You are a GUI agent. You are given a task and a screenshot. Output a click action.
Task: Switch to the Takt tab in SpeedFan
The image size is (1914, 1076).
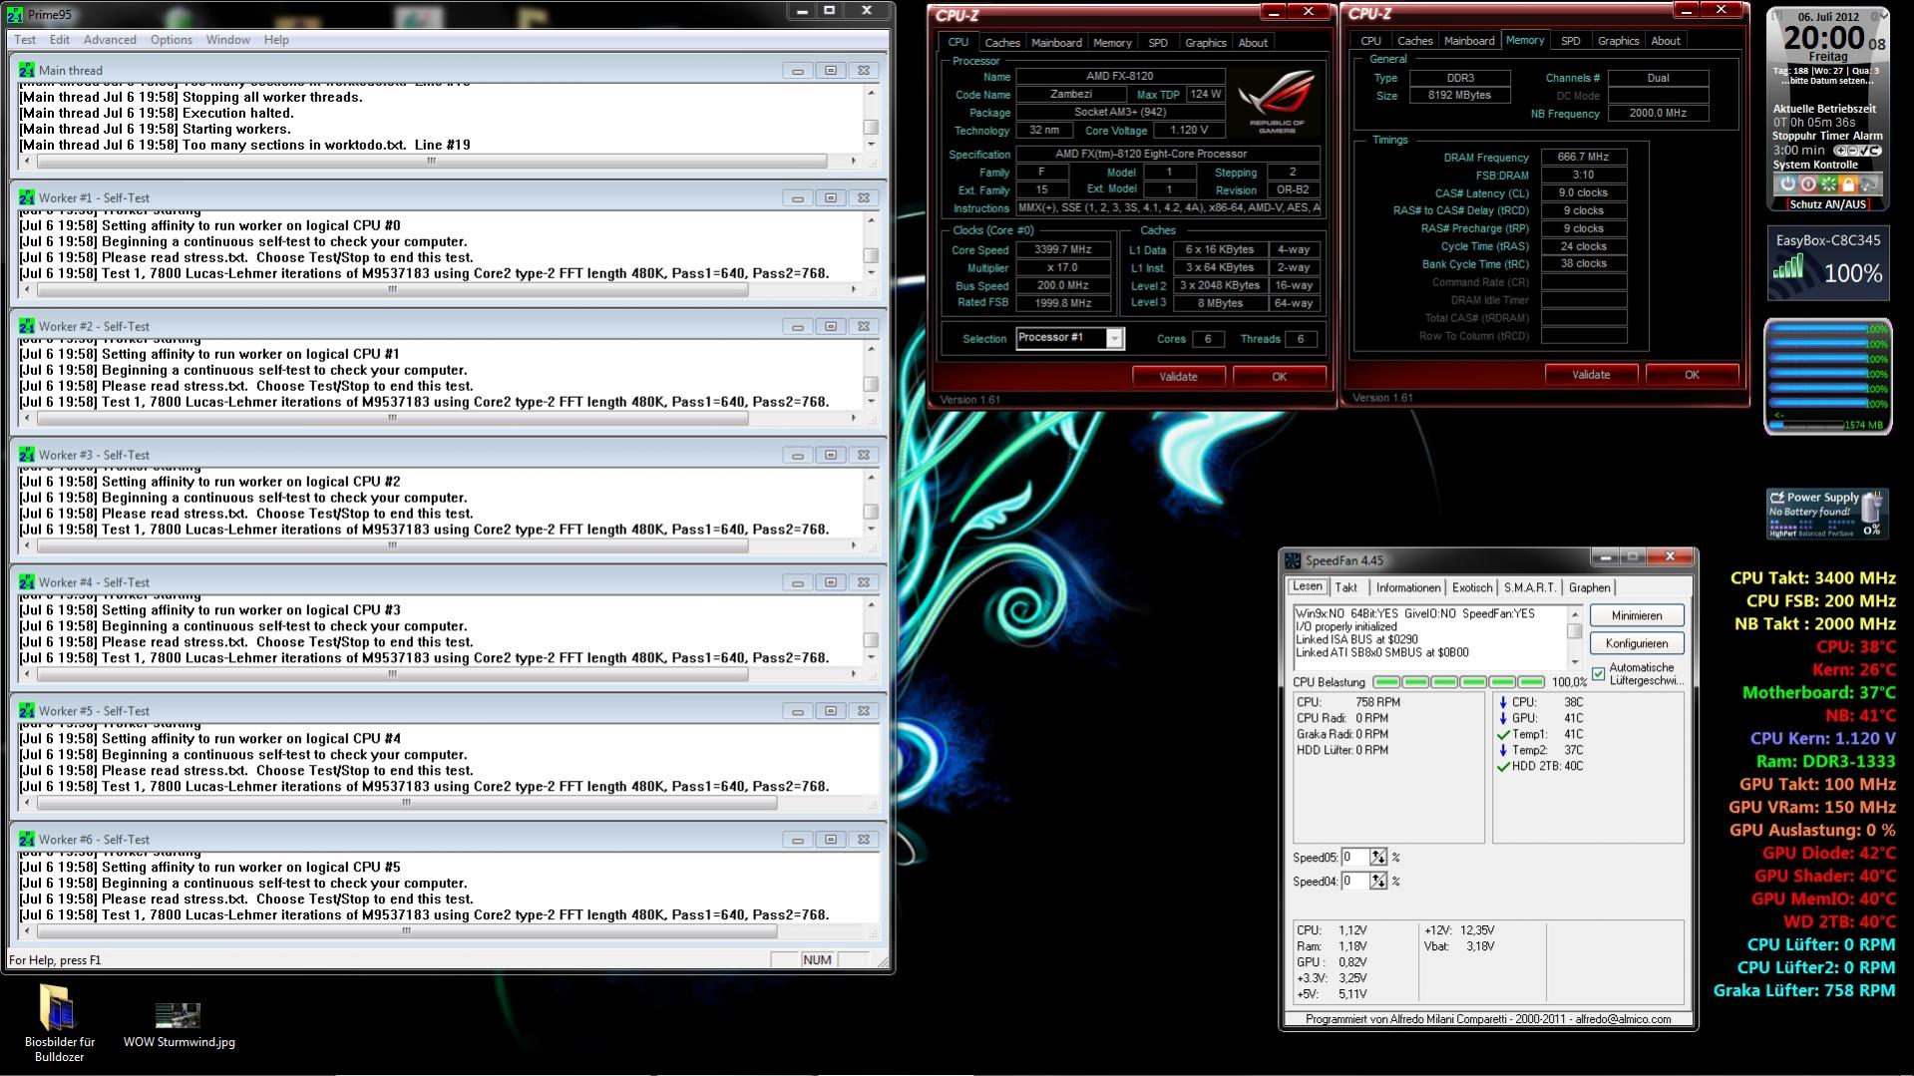[1346, 588]
